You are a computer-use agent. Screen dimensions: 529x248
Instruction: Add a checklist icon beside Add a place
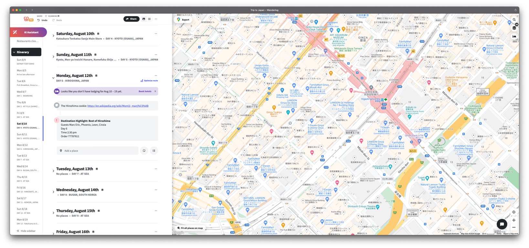pyautogui.click(x=154, y=151)
